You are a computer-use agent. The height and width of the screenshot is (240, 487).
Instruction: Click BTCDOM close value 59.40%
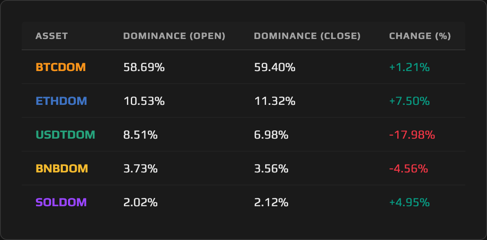[x=275, y=67]
